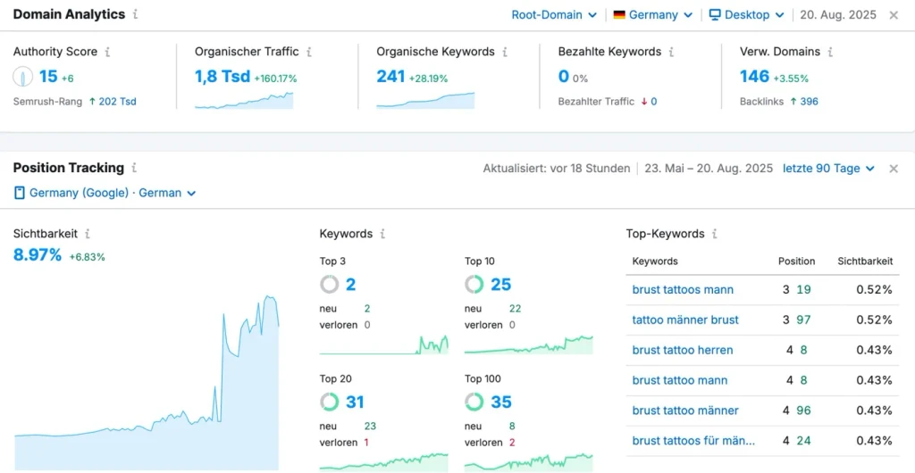Click the Verw. Domains value 146
This screenshot has height=473, width=915.
click(754, 77)
